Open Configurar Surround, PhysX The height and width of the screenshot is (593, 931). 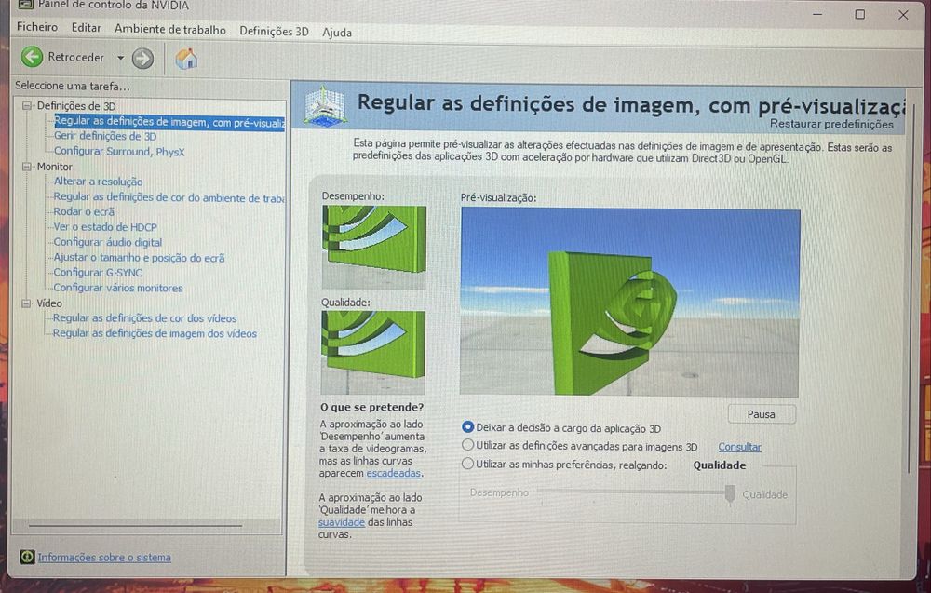pos(119,152)
